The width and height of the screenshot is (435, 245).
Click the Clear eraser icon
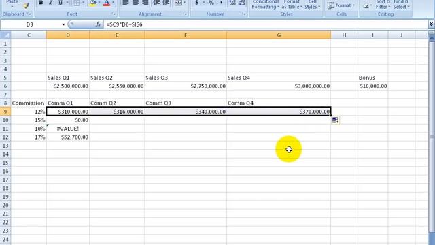(366, 5)
